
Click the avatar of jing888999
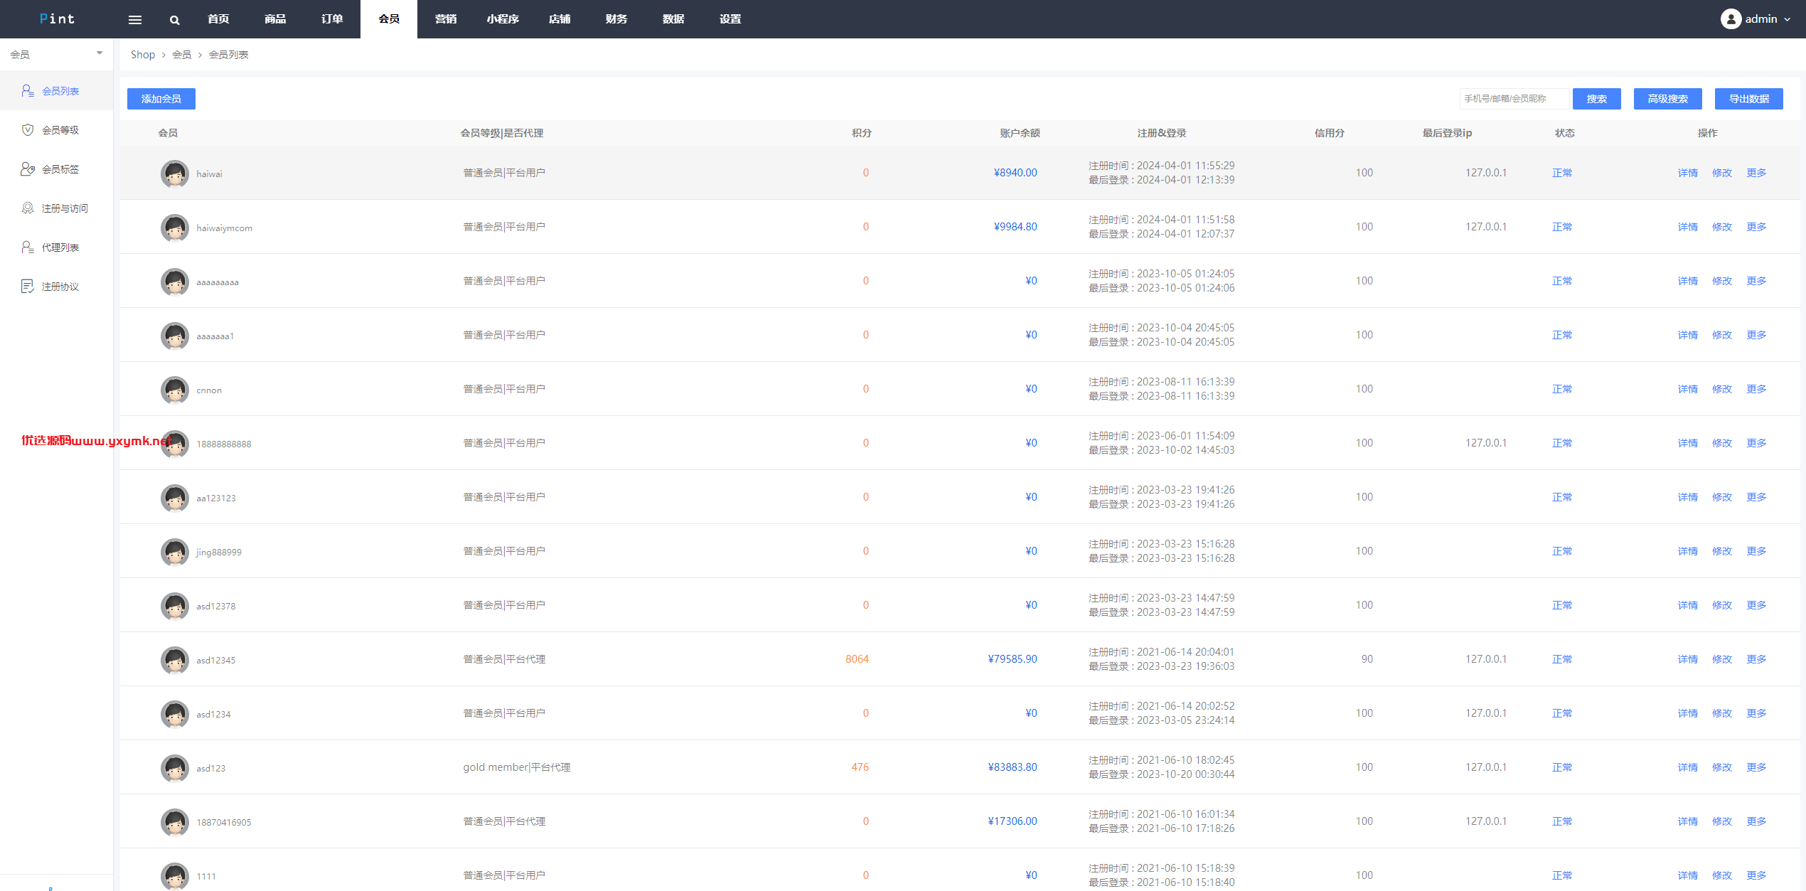[175, 552]
